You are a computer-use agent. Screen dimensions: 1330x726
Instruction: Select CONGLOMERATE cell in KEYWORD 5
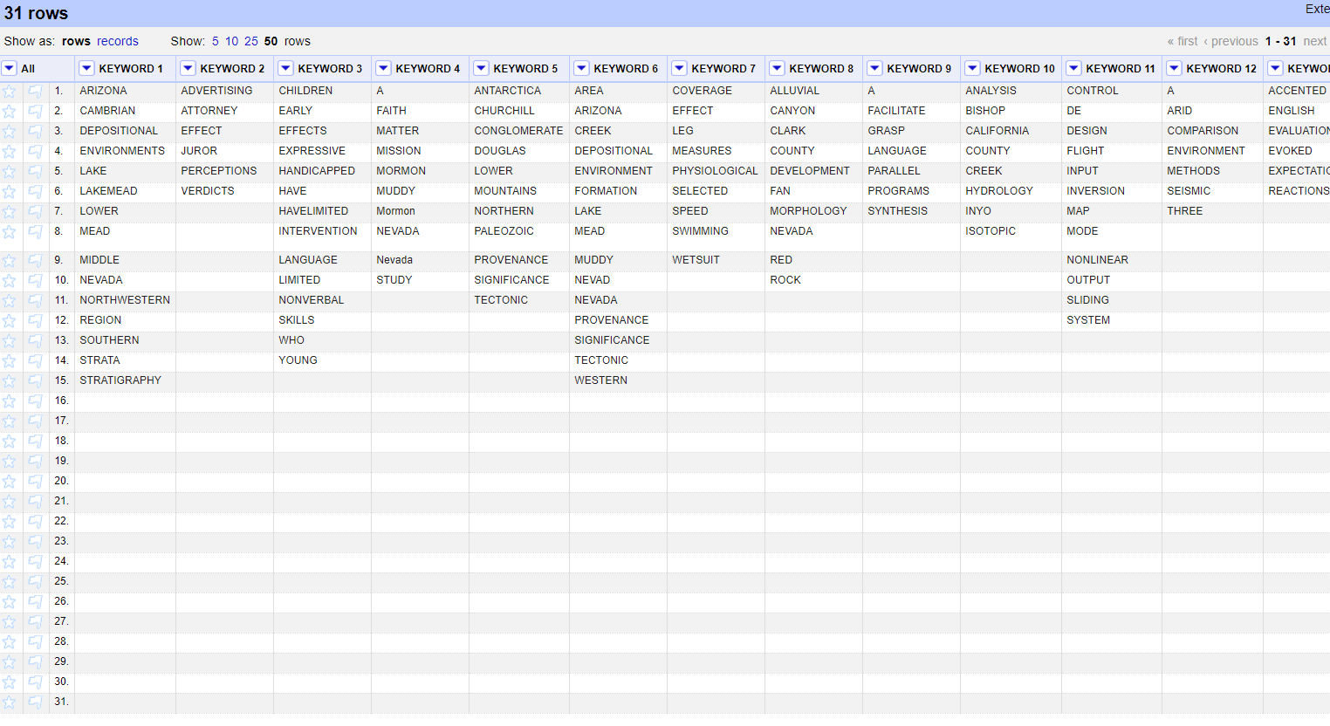pyautogui.click(x=518, y=131)
